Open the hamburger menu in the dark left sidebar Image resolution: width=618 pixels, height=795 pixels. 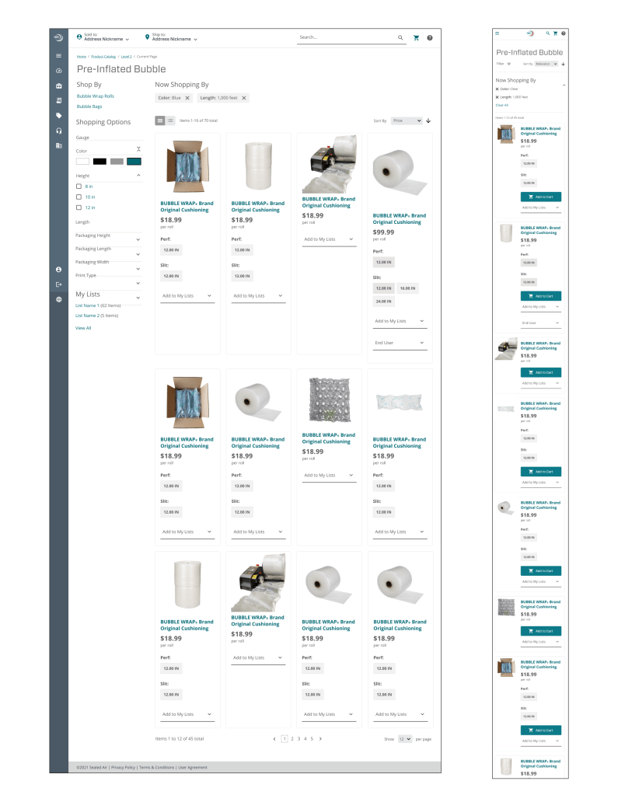58,56
